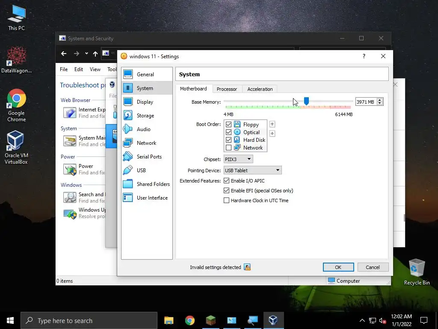This screenshot has width=438, height=329.
Task: Open Edit menu in System and Security window
Action: (79, 69)
